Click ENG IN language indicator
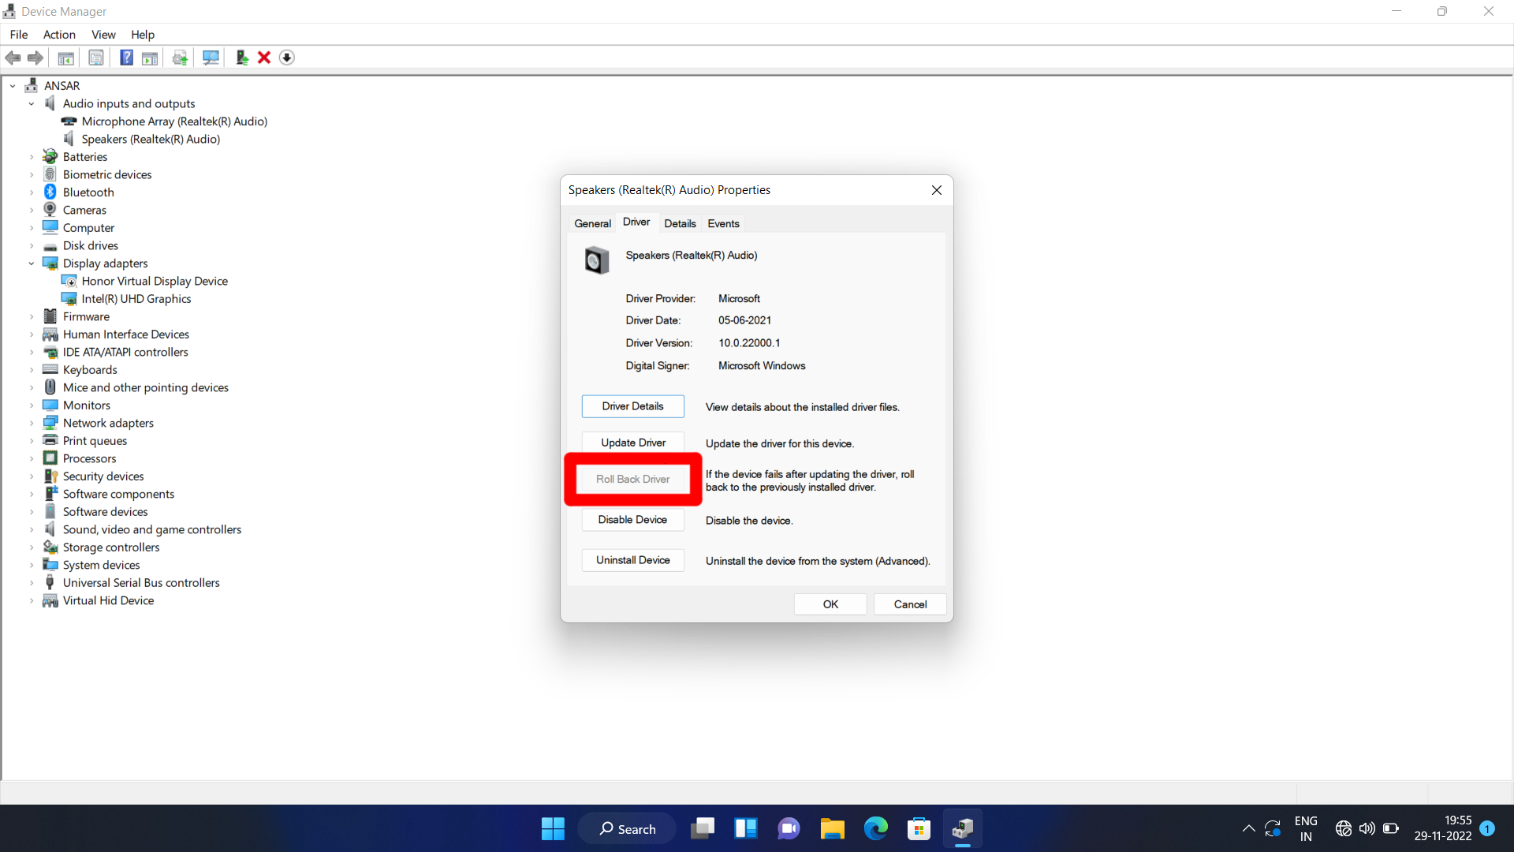 tap(1306, 828)
